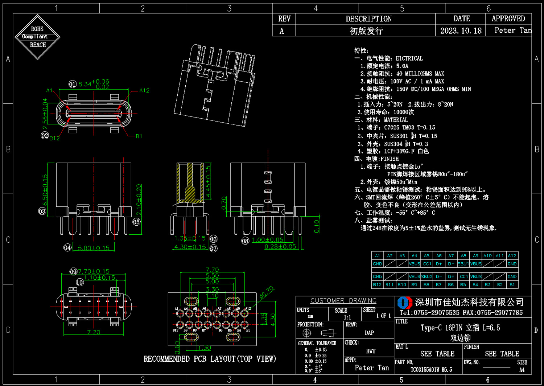
Task: Select dimension balloon 04 near 5.00±0.15
Action: click(67, 248)
